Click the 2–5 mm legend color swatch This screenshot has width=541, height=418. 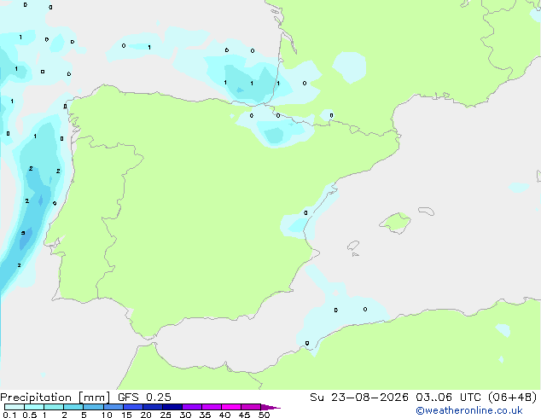pos(73,407)
